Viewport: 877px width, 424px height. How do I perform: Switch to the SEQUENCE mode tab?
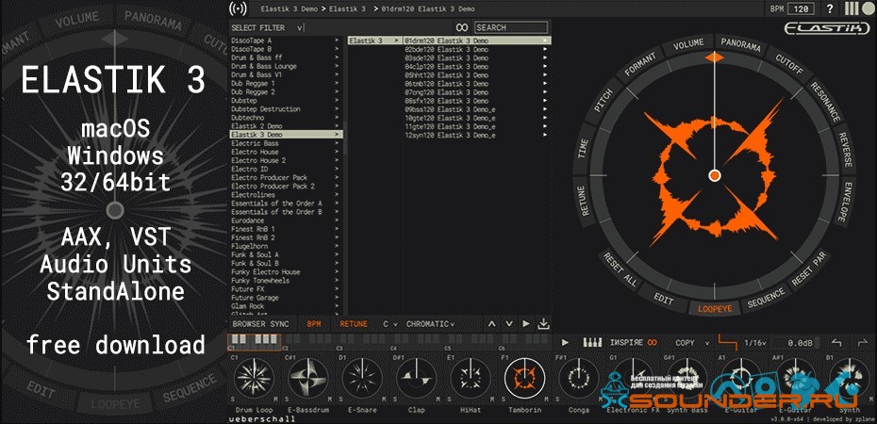tap(767, 299)
